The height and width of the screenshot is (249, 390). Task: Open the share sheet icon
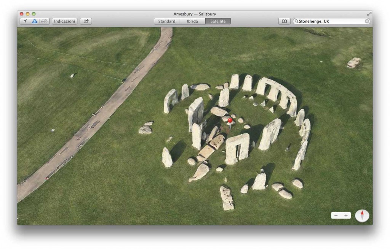point(86,21)
